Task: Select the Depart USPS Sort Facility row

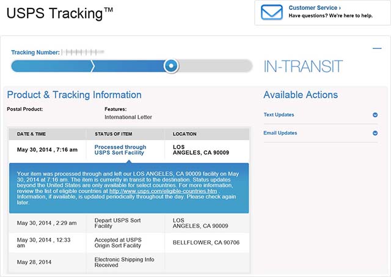Action: point(129,223)
